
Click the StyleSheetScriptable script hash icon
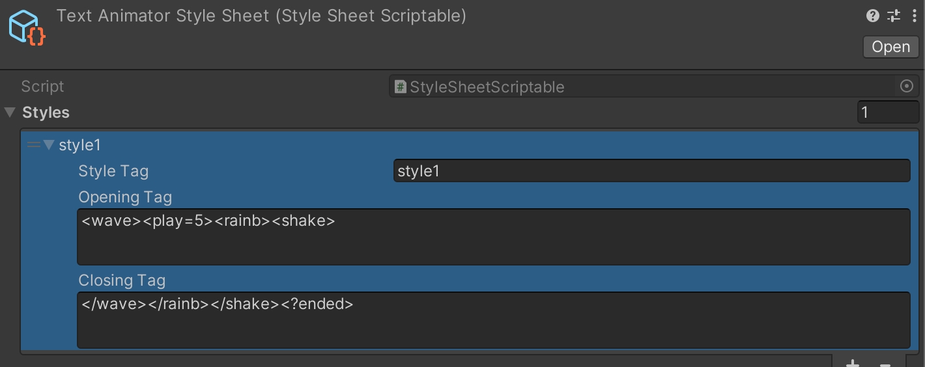(401, 87)
